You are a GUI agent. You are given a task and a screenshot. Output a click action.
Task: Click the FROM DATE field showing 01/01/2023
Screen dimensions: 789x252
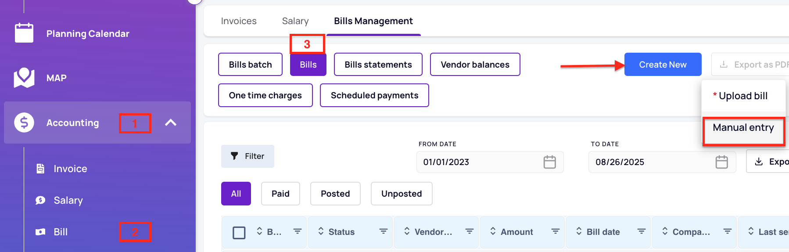490,162
